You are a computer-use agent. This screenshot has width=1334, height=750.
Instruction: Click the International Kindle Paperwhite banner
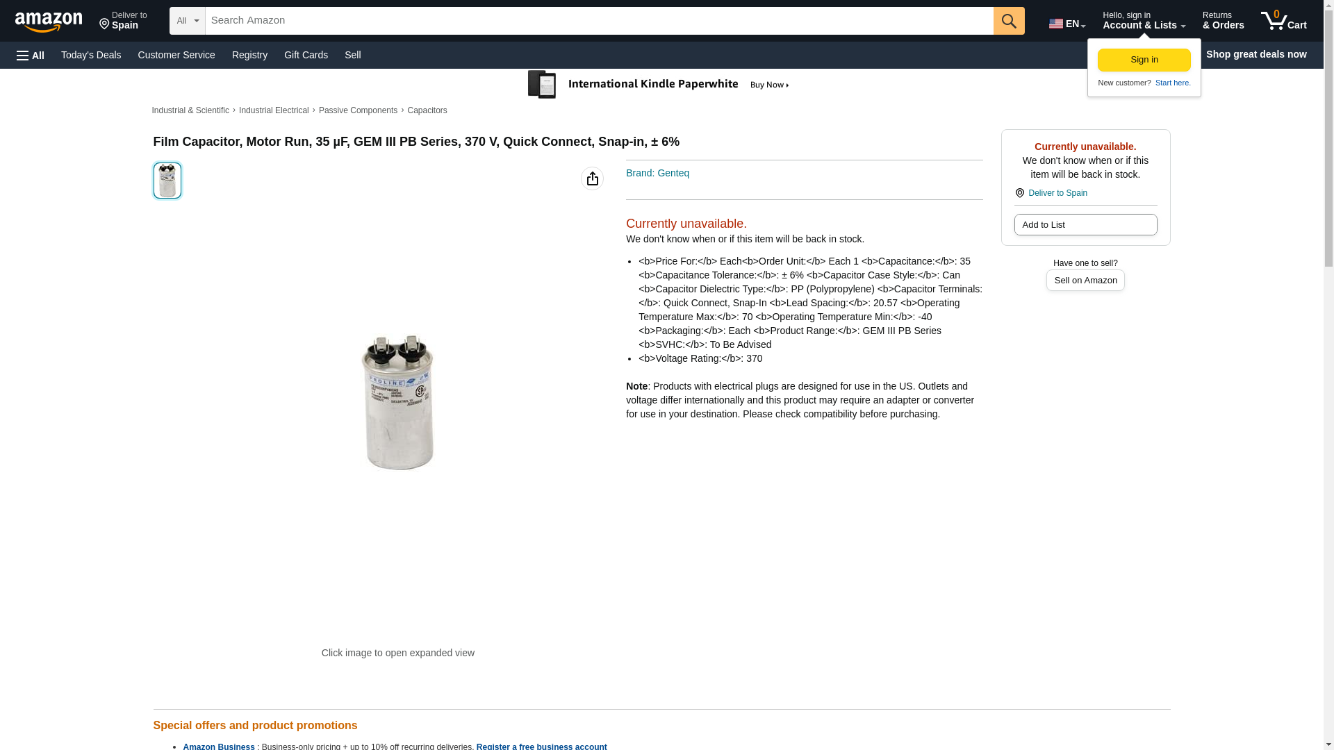[659, 85]
